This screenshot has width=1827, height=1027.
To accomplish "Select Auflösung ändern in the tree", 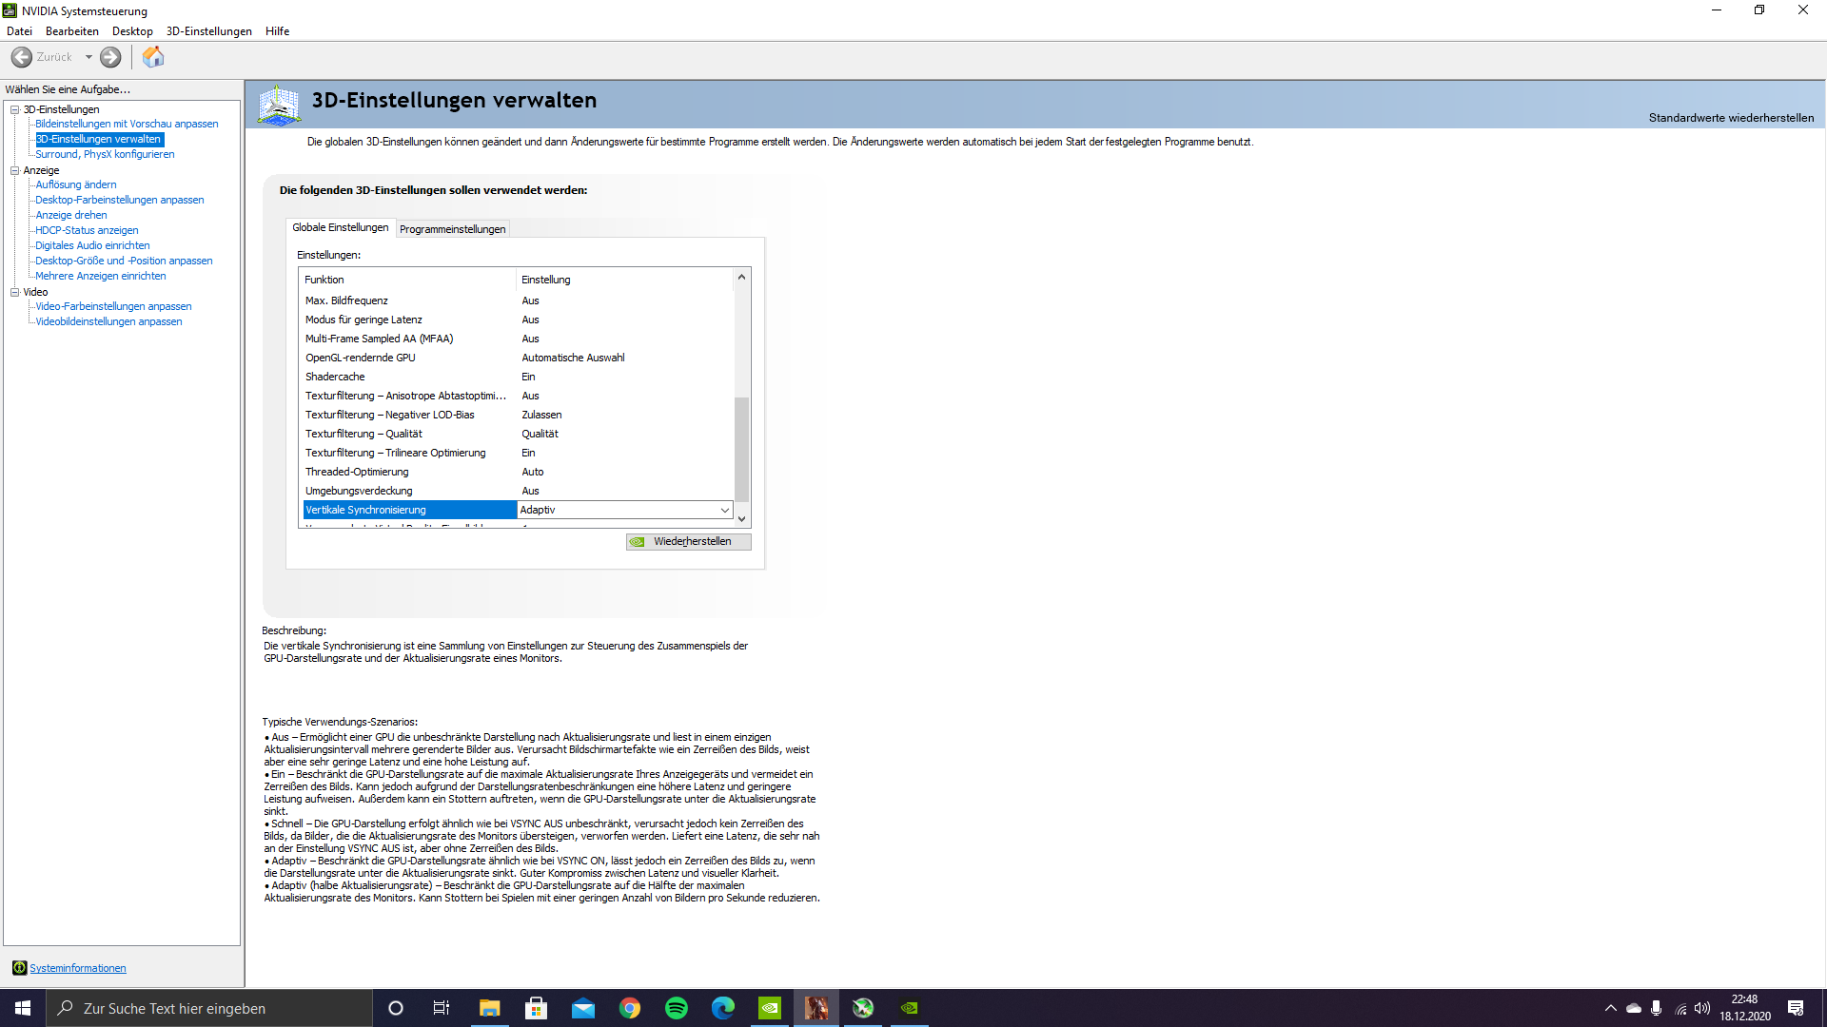I will pyautogui.click(x=76, y=184).
